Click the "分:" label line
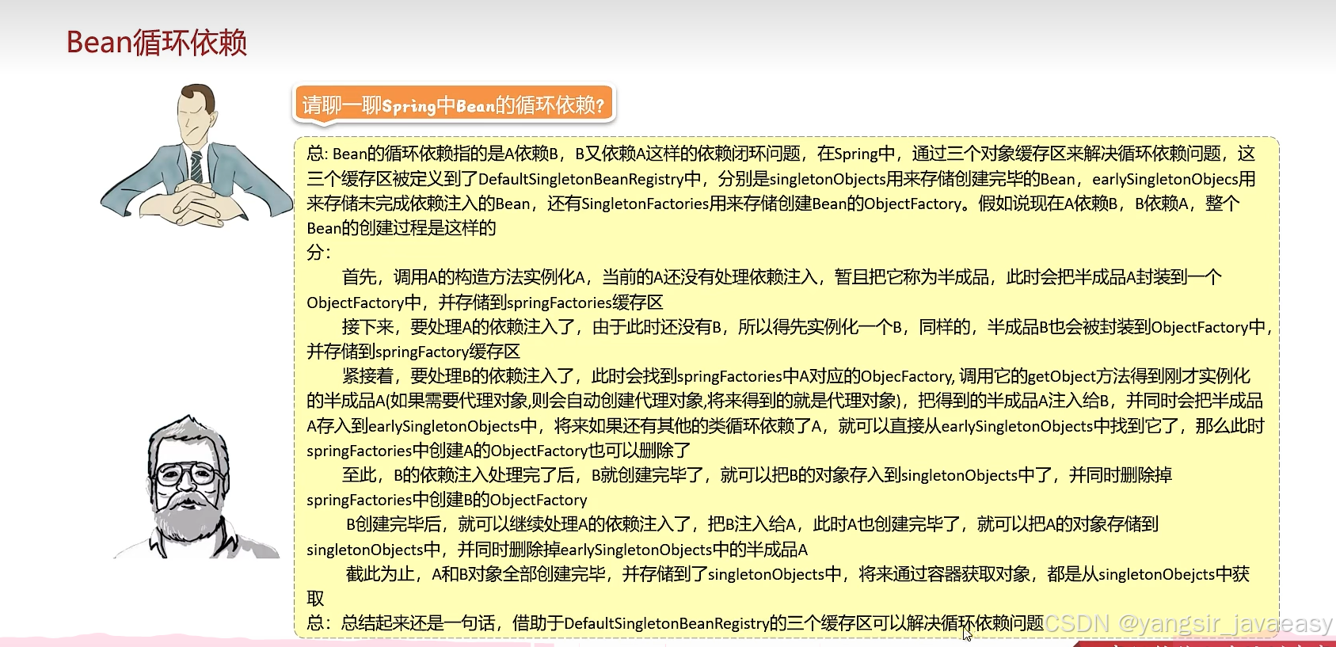 pyautogui.click(x=319, y=253)
